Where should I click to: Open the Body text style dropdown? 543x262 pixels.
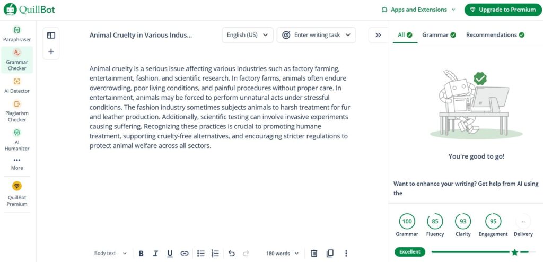(110, 254)
